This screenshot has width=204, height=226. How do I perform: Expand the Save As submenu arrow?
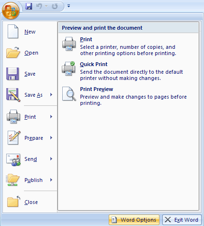coord(51,95)
